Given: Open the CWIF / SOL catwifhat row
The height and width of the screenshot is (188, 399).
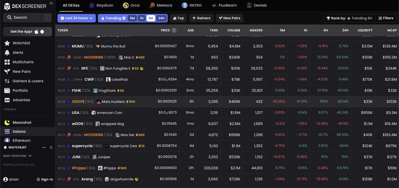Looking at the screenshot, I should click(227, 79).
